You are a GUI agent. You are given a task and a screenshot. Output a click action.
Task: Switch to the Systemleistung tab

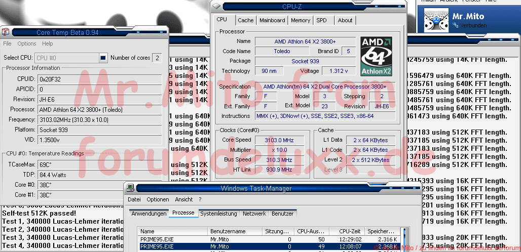[x=218, y=214]
